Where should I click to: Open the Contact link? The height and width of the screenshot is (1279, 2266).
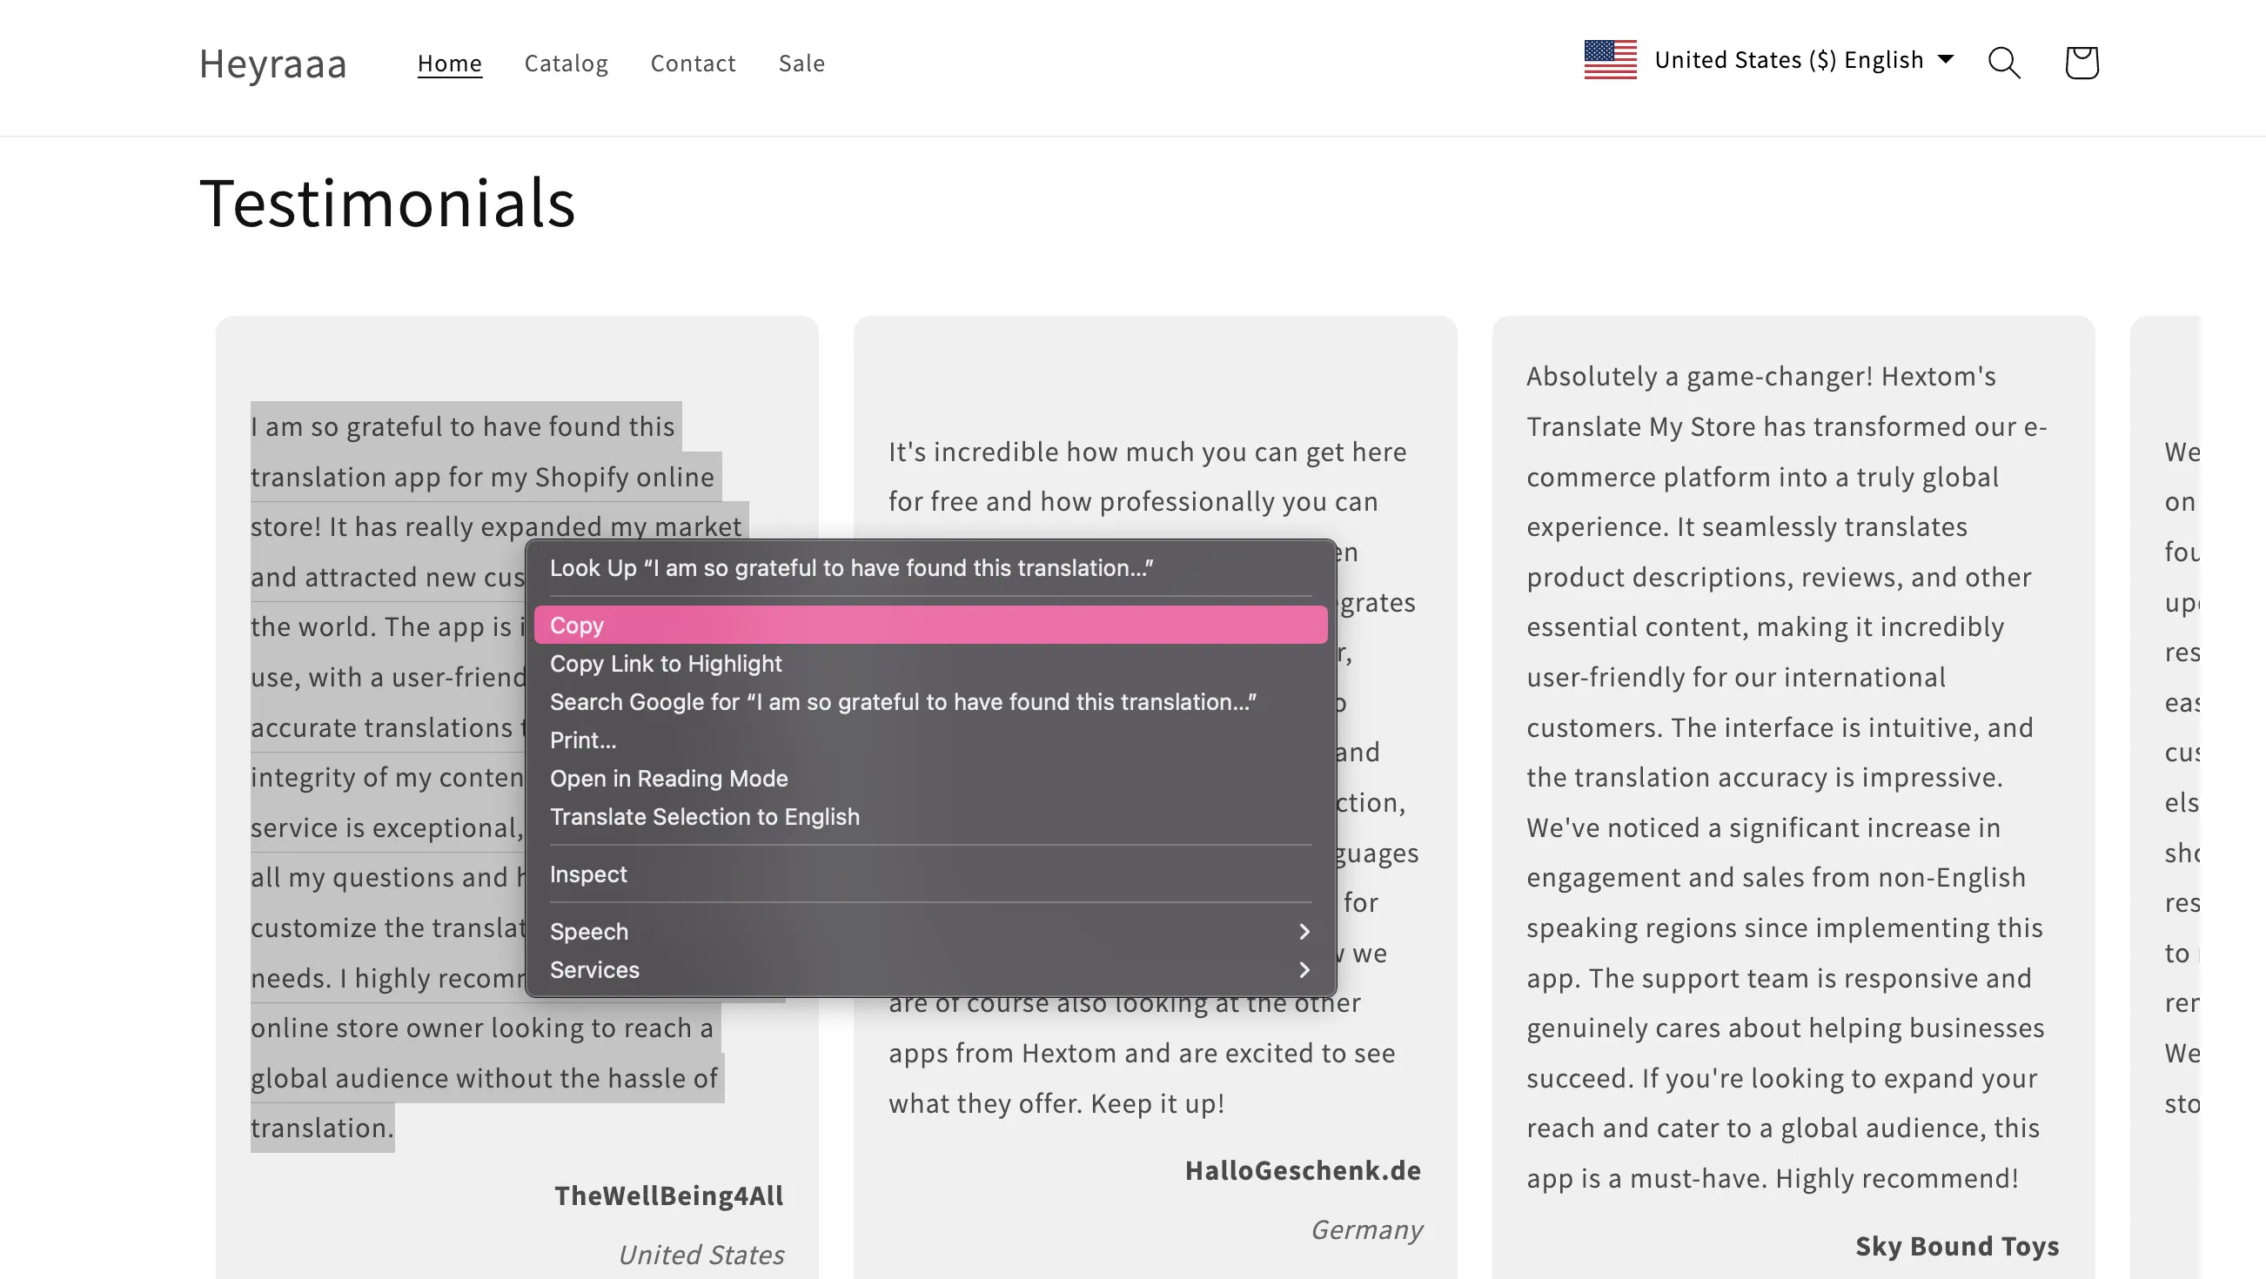click(693, 63)
